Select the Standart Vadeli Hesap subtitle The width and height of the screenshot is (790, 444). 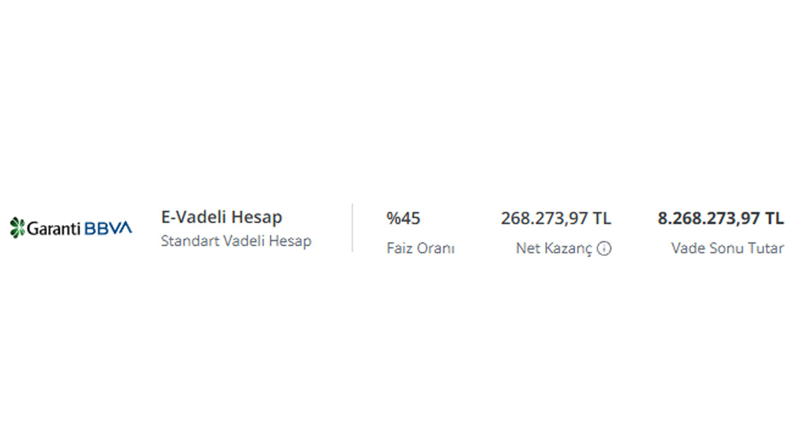click(x=236, y=241)
